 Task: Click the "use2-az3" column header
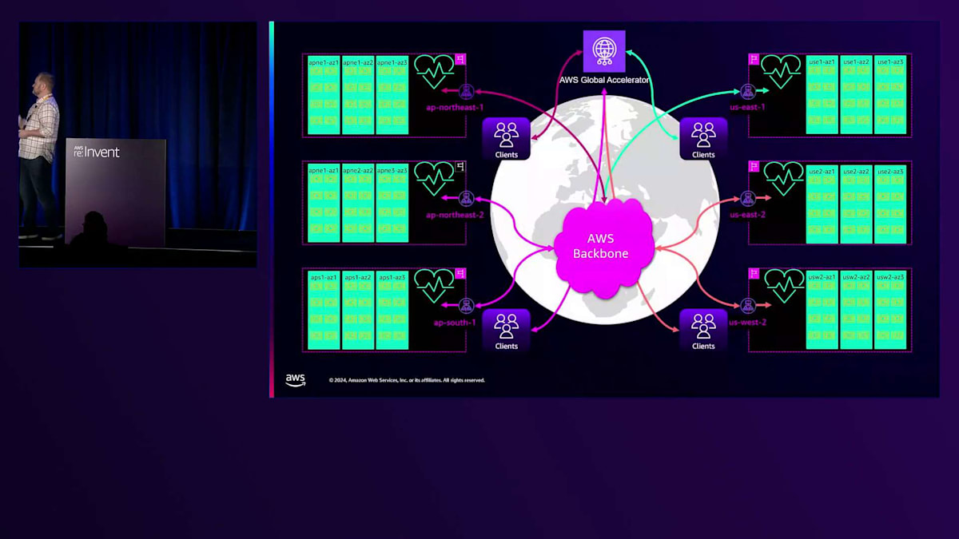[x=890, y=170]
